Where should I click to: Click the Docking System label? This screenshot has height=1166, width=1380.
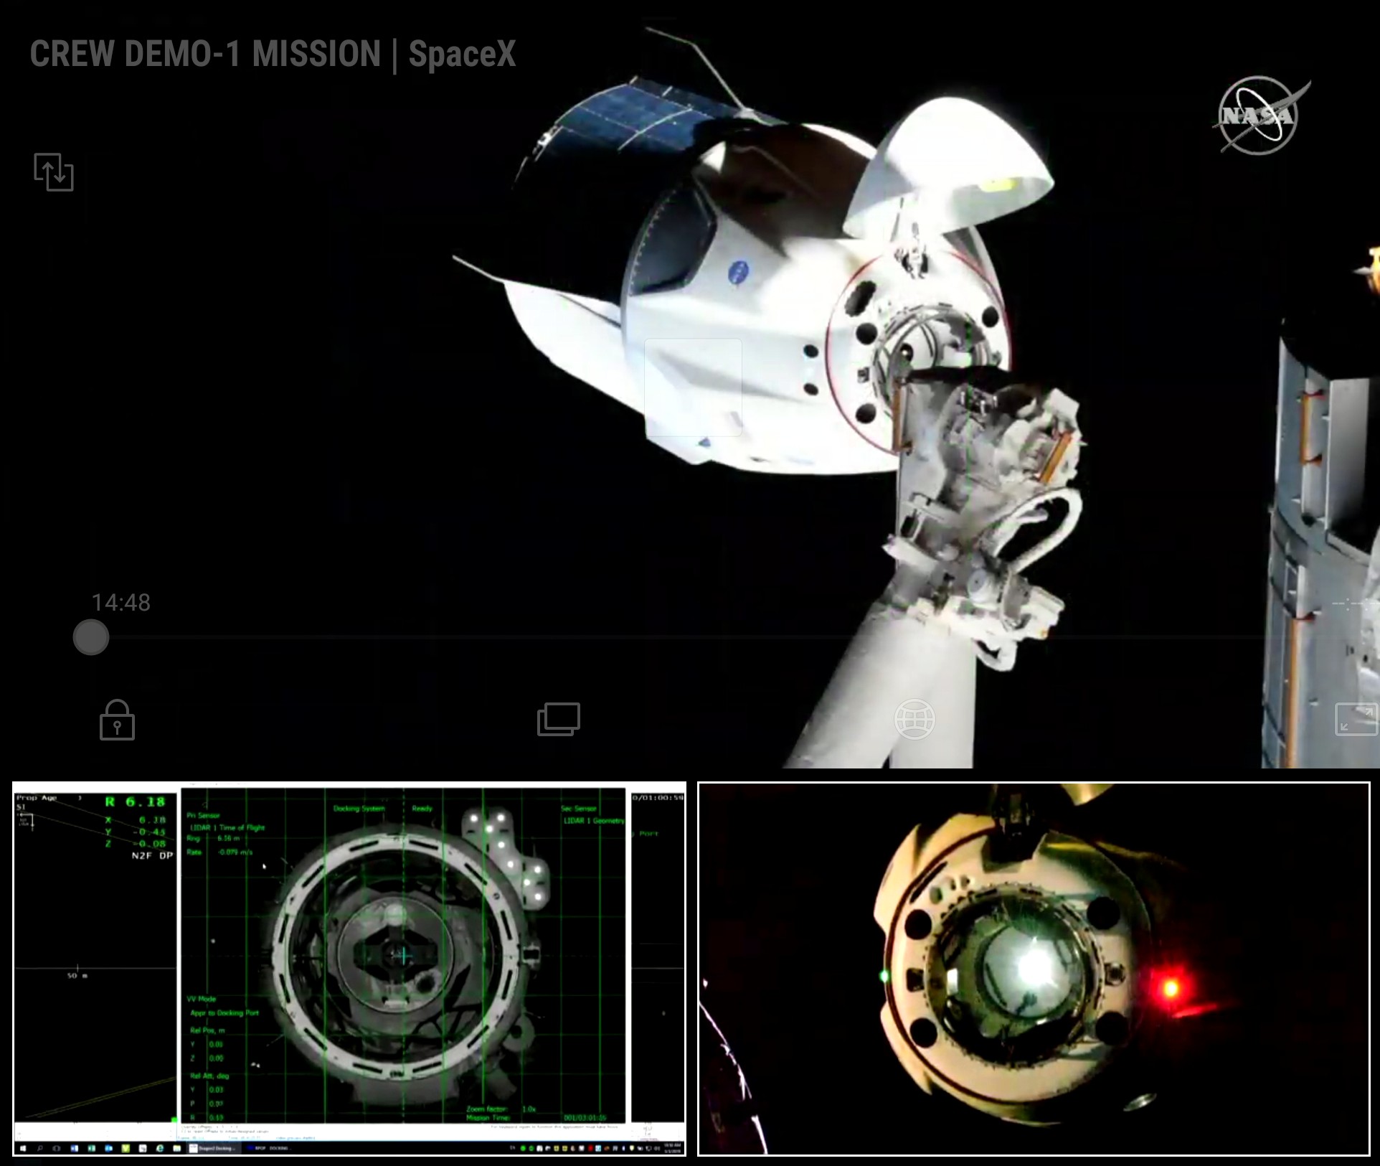[359, 809]
